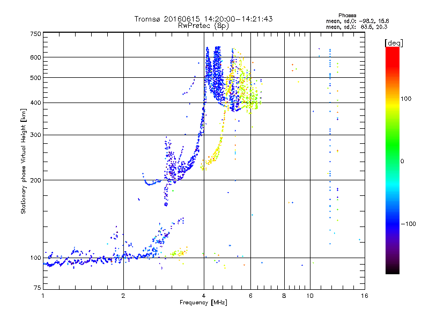Click the '0' colorbar tick label
429x322 pixels.
point(402,162)
